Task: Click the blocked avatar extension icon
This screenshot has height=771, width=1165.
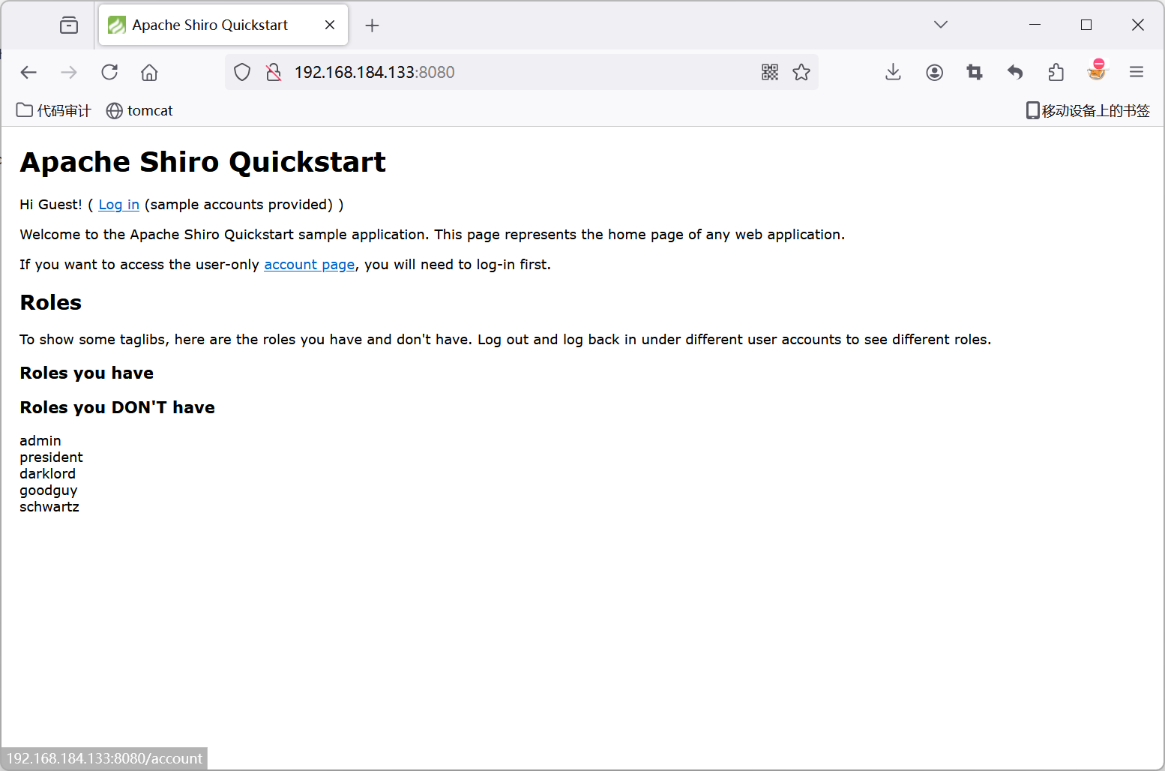Action: tap(1097, 70)
